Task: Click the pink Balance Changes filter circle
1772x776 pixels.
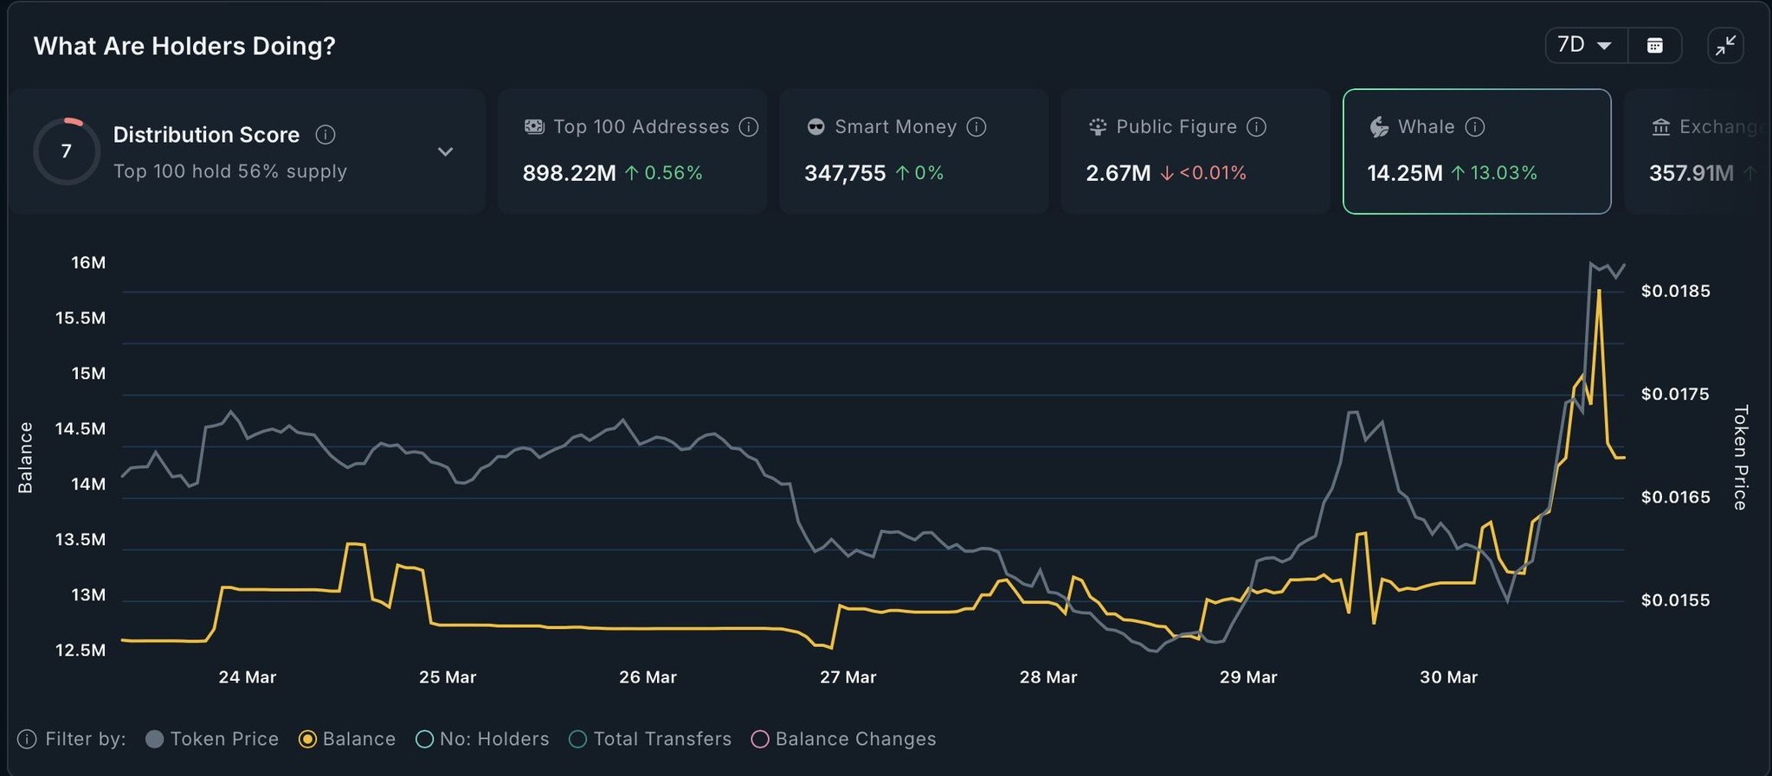Action: pyautogui.click(x=760, y=739)
